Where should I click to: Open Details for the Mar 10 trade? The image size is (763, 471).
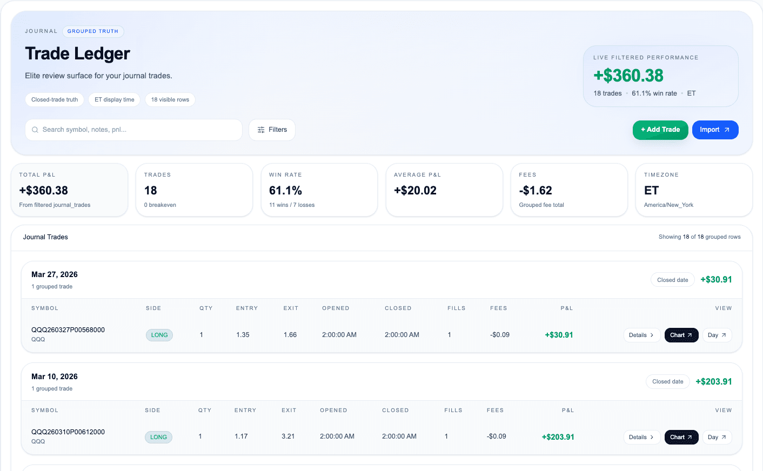pyautogui.click(x=642, y=437)
